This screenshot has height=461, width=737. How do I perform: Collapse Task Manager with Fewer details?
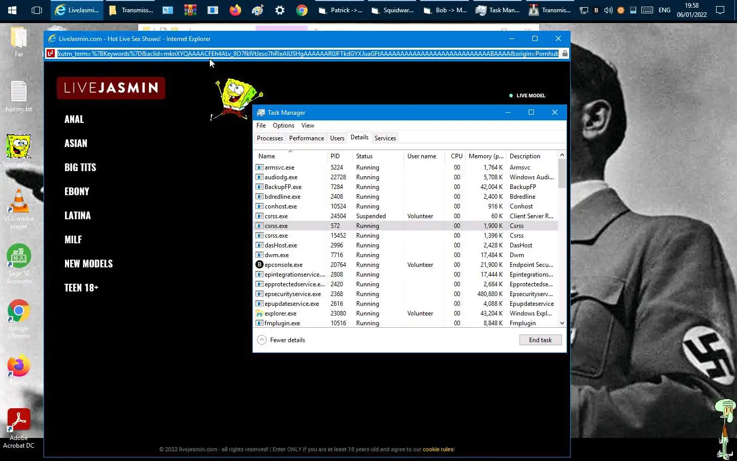(x=281, y=340)
